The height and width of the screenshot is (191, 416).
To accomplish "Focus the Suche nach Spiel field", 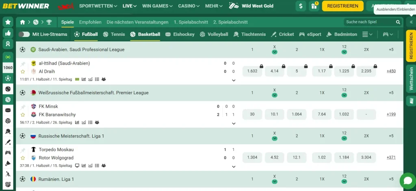I will (370, 22).
